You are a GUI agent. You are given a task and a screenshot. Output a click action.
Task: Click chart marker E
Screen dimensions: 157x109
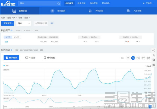click(x=95, y=68)
